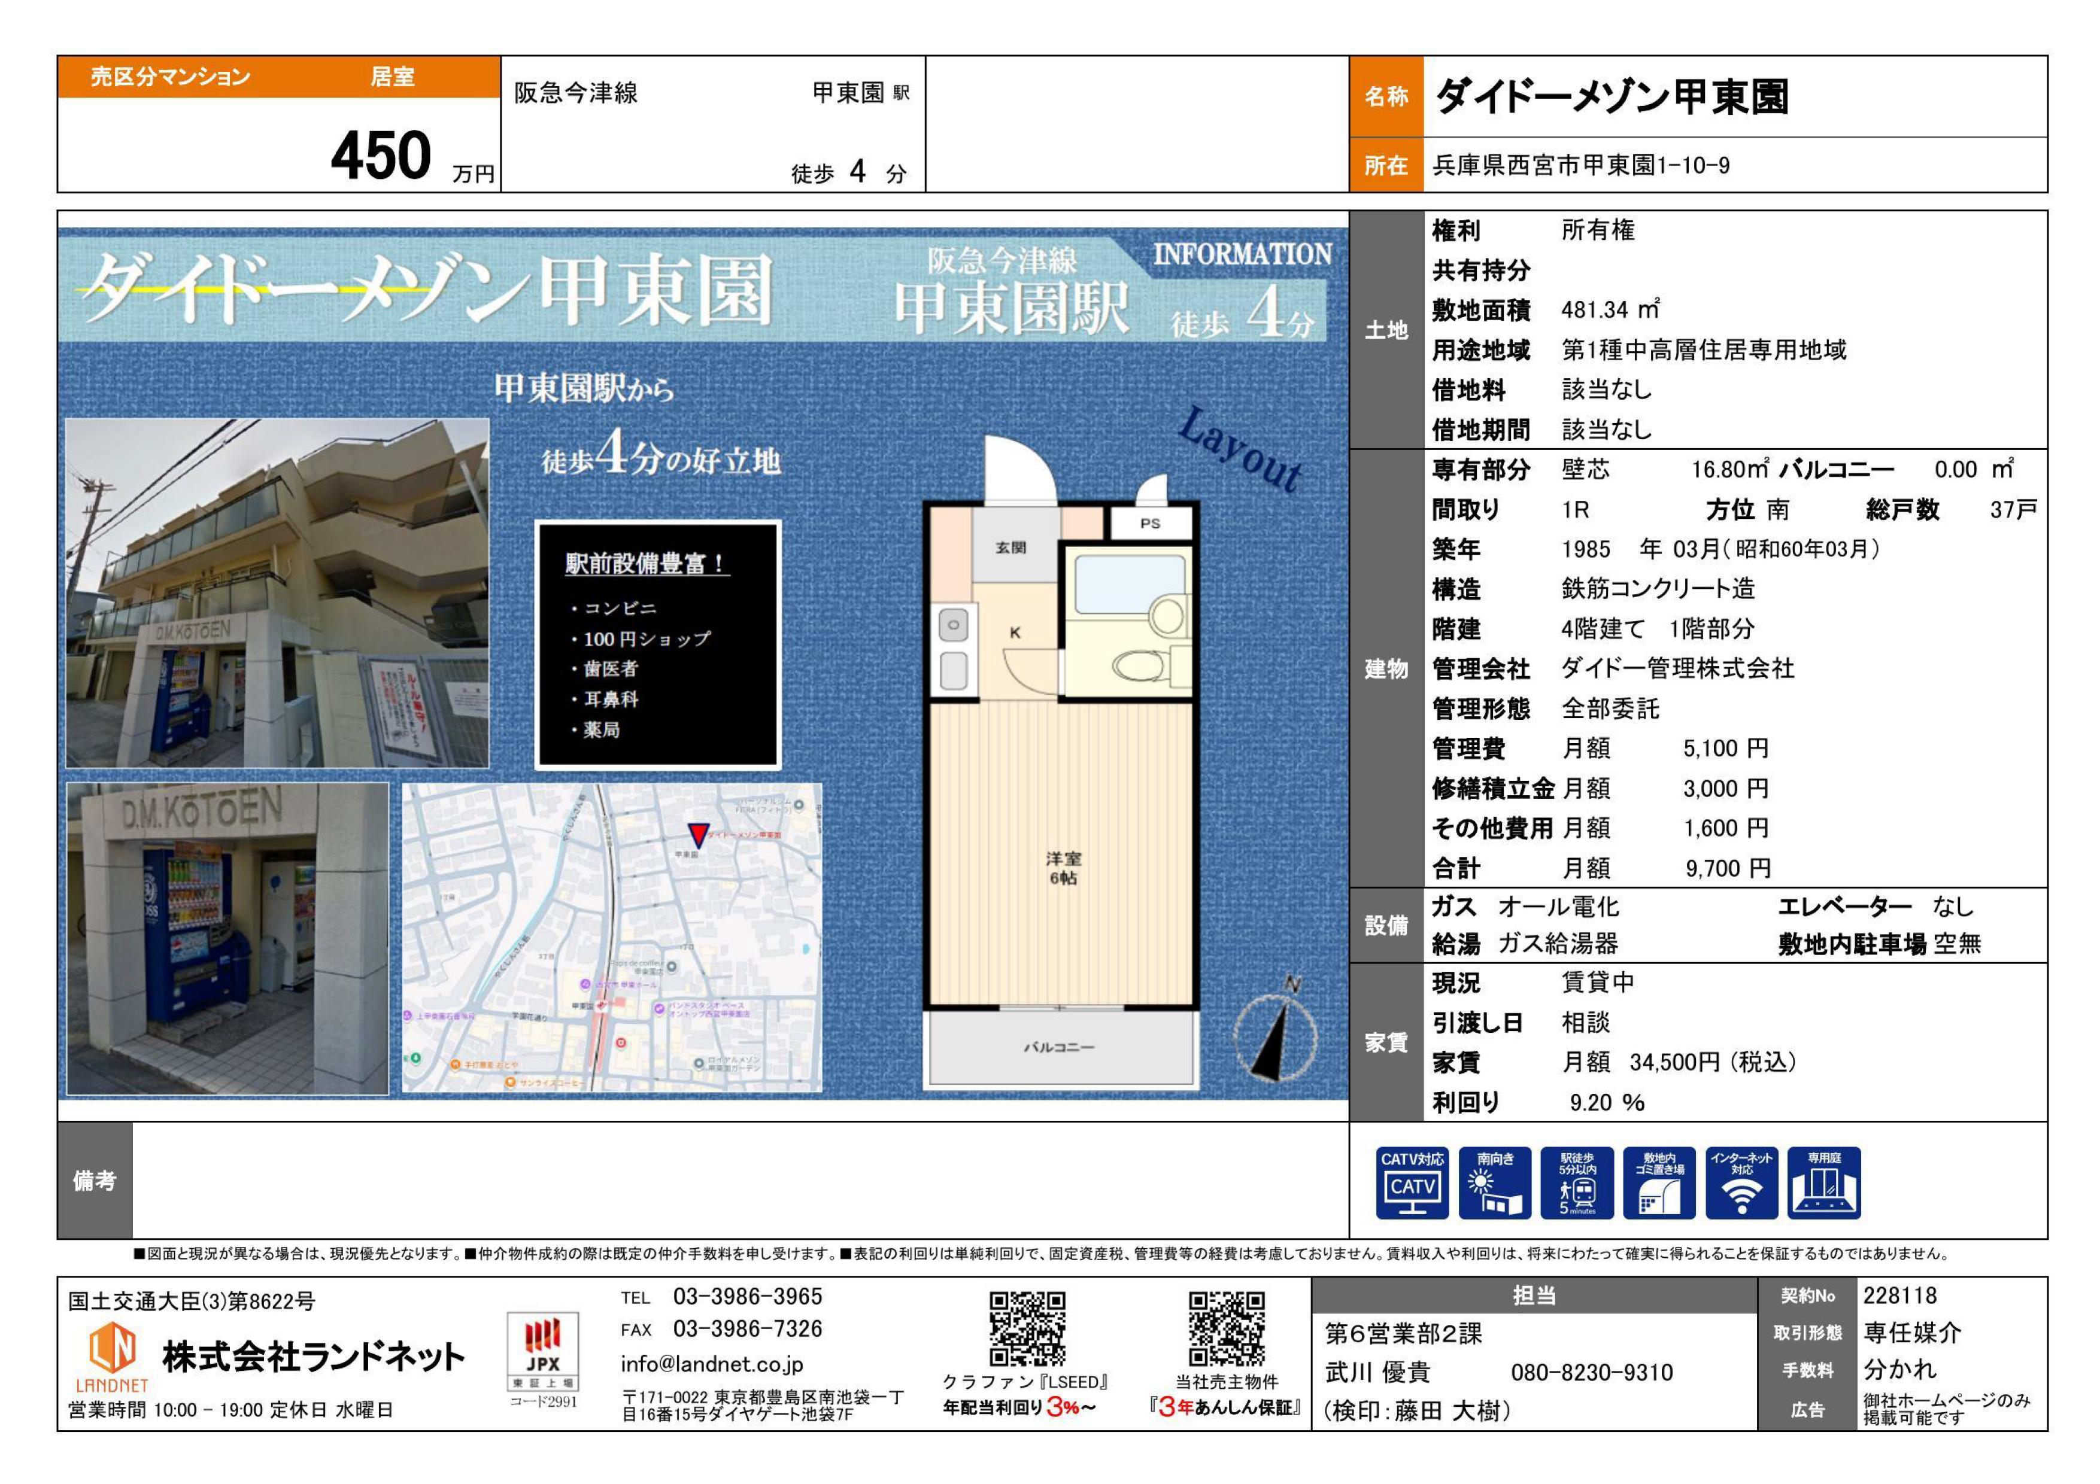
Task: Click the 駅徒歩5分以内 train icon
Action: (x=1577, y=1182)
